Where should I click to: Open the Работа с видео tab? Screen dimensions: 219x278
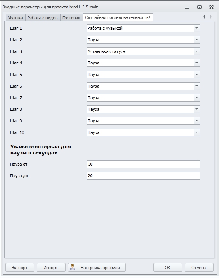(42, 18)
